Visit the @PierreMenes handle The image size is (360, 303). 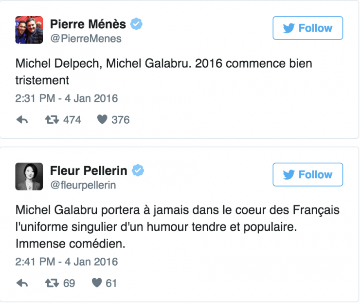pyautogui.click(x=86, y=38)
